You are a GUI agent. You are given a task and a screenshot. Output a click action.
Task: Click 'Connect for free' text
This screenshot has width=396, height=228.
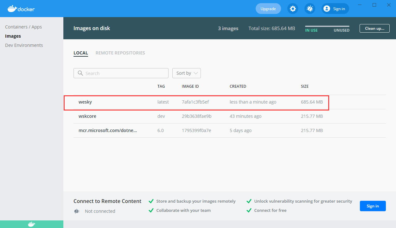(x=270, y=210)
